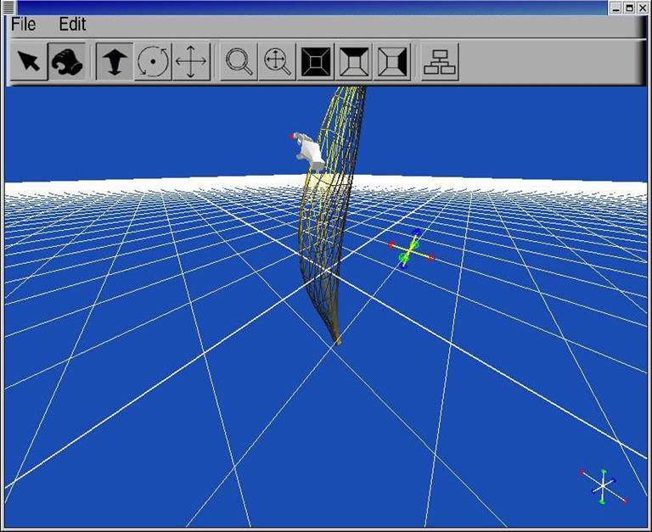Activate the hand grab tool

click(67, 61)
